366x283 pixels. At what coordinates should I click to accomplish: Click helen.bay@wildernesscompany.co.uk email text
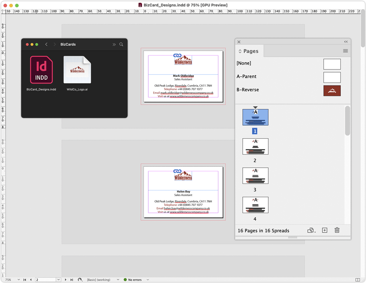click(x=187, y=208)
